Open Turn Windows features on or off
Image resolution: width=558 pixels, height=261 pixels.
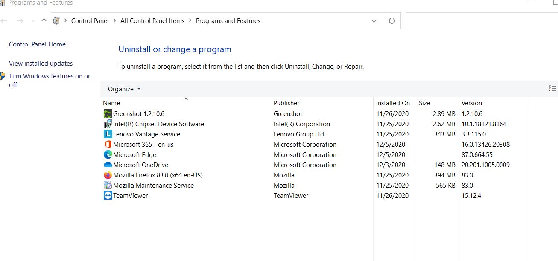50,81
